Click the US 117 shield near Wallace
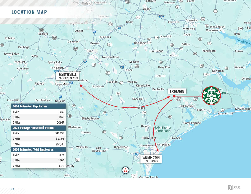Screen dimensions: 251x194 point(144,113)
